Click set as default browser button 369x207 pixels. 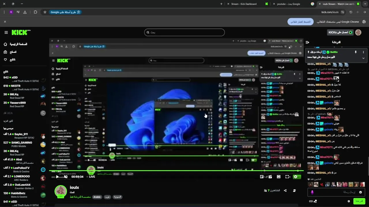click(300, 22)
